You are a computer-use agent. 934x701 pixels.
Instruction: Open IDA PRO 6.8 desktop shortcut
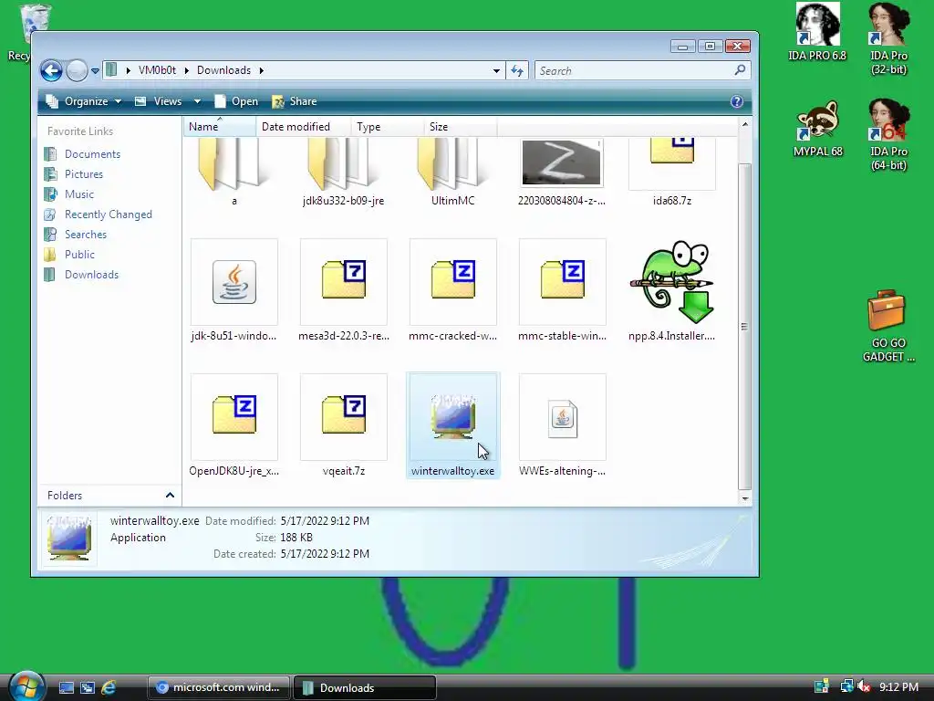point(817,32)
